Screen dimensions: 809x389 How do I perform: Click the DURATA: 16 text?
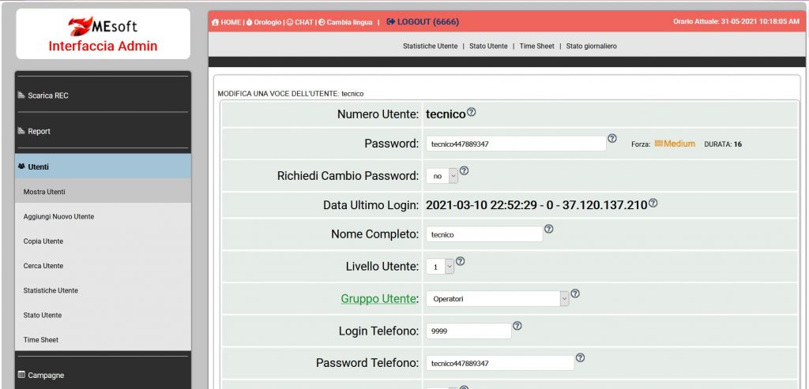click(723, 144)
